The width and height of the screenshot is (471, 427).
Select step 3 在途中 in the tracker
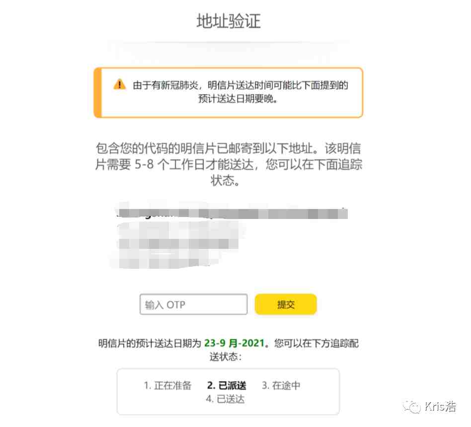(281, 385)
